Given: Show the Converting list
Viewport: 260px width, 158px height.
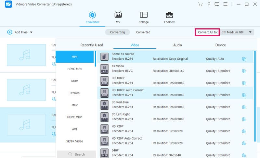Looking at the screenshot, I should point(117,32).
